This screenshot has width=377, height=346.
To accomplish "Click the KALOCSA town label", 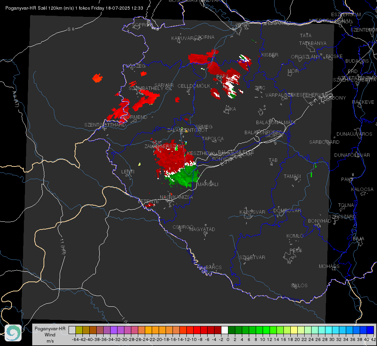I will (362, 189).
